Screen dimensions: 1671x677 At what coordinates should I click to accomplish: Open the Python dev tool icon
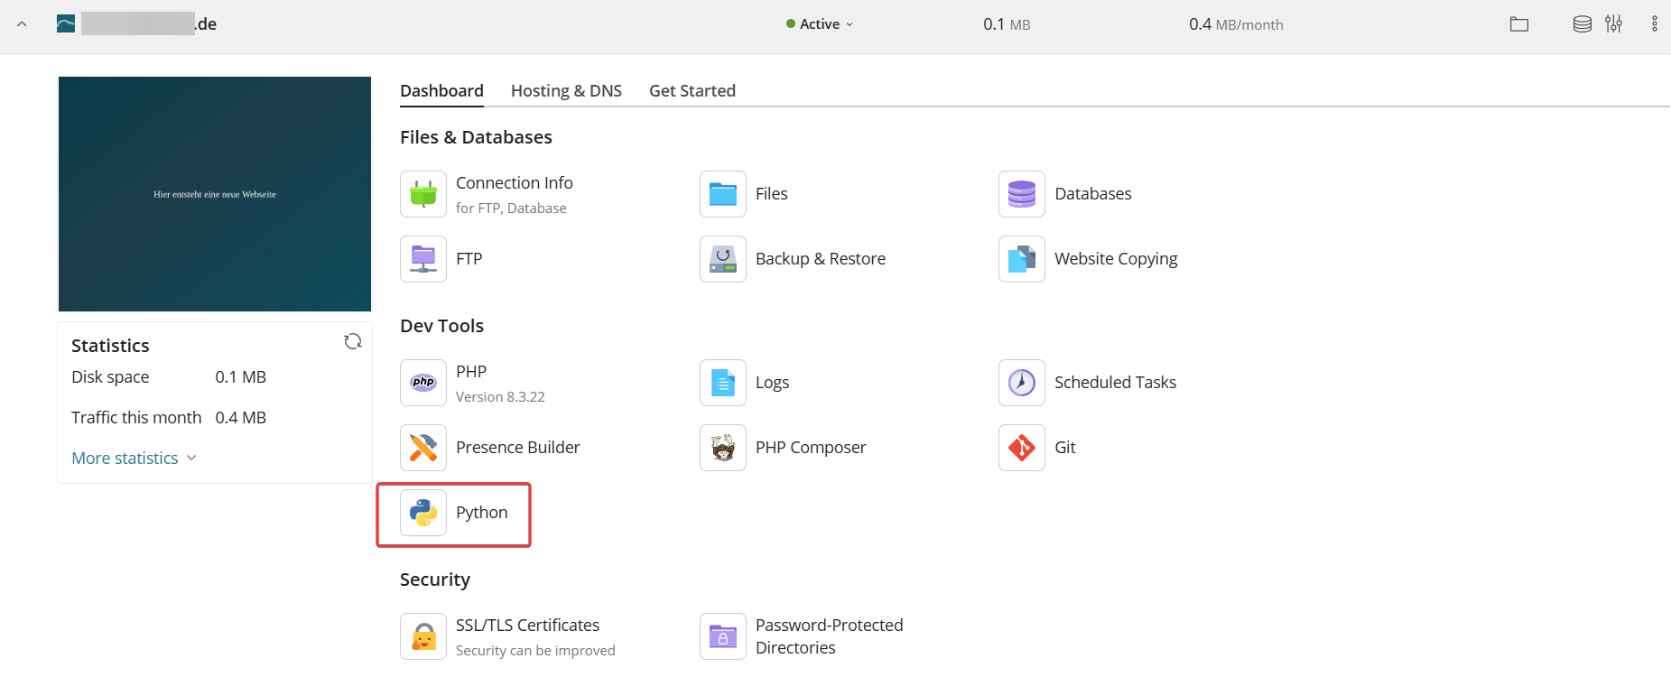click(x=423, y=513)
